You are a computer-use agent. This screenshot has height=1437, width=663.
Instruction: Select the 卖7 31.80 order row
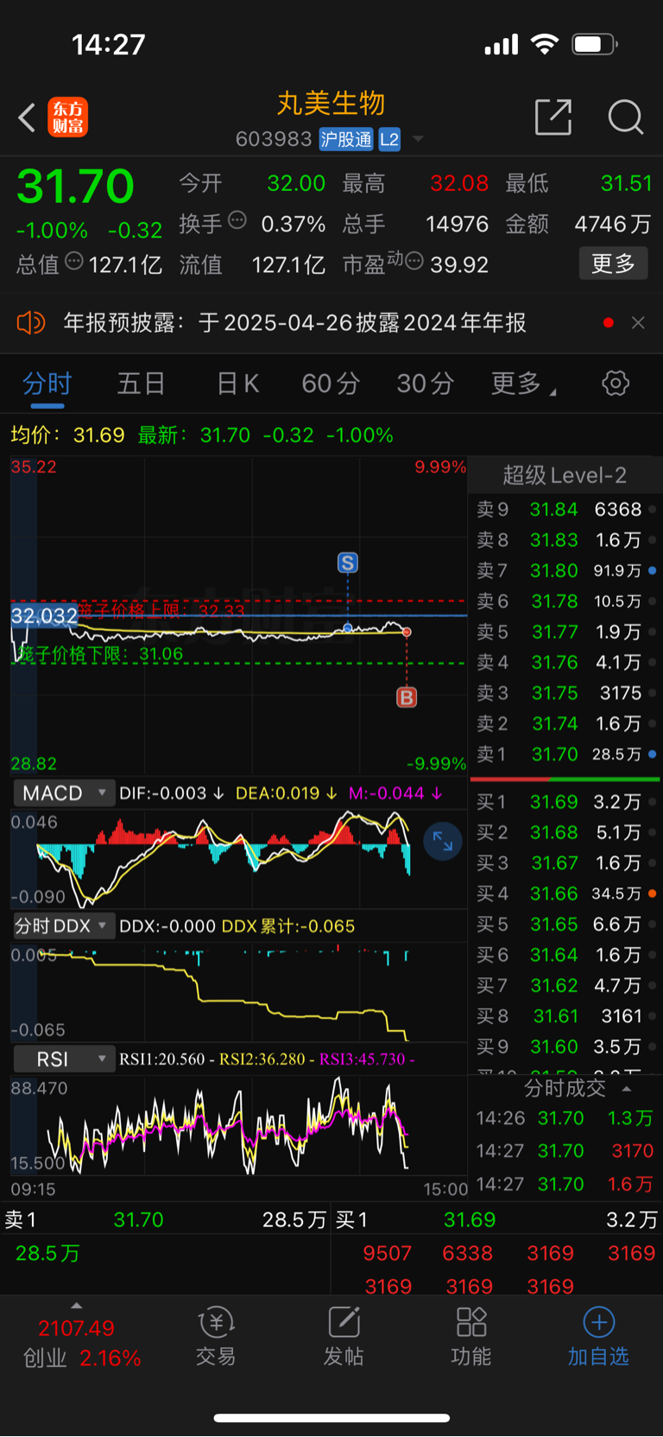point(565,571)
